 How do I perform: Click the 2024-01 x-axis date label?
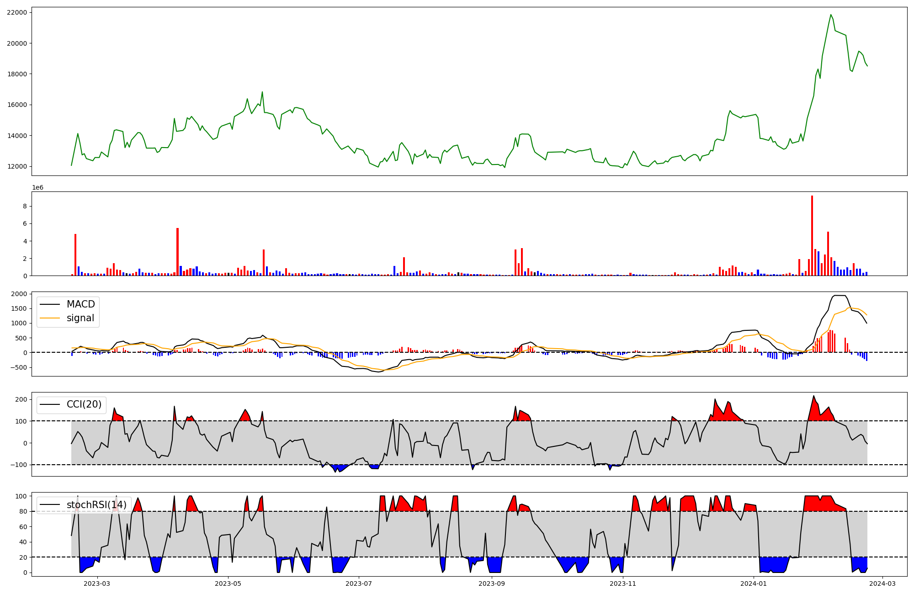point(753,583)
